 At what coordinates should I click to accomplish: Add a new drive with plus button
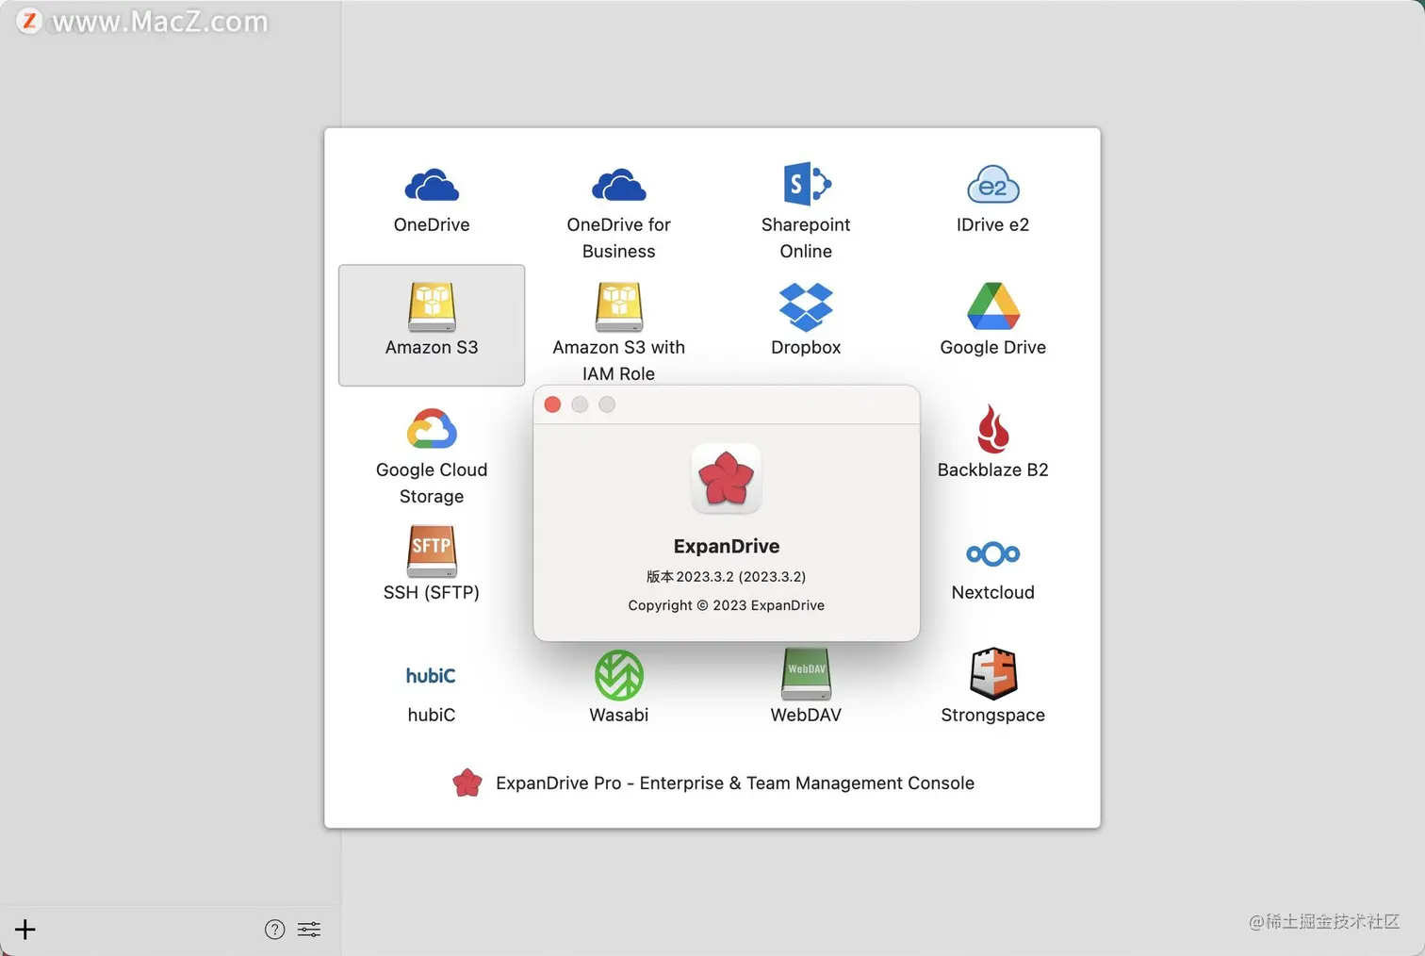[x=25, y=930]
